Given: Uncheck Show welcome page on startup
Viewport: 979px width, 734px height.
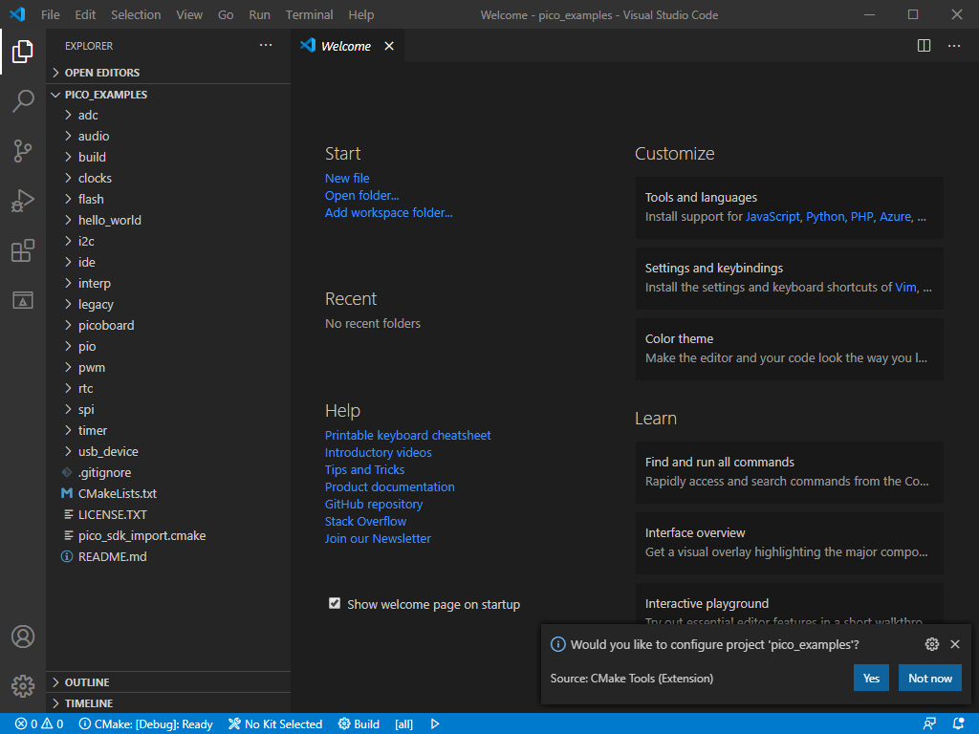Looking at the screenshot, I should [x=335, y=603].
